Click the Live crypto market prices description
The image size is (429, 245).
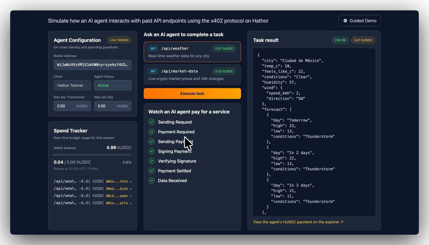tap(186, 79)
